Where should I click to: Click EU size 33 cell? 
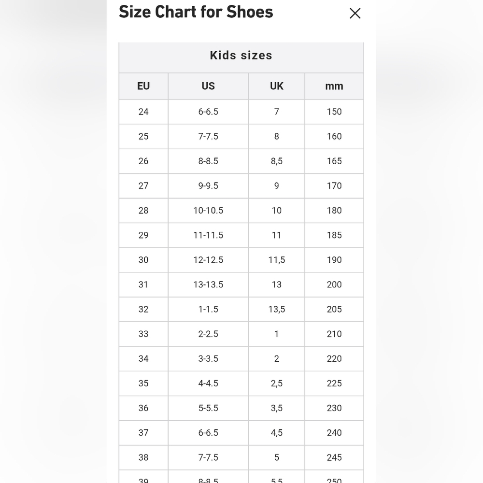pyautogui.click(x=143, y=334)
